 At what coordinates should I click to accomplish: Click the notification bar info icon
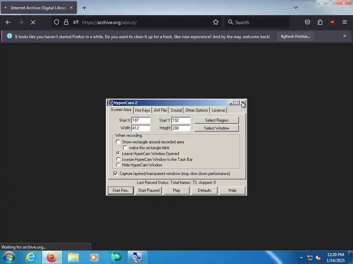(9, 36)
